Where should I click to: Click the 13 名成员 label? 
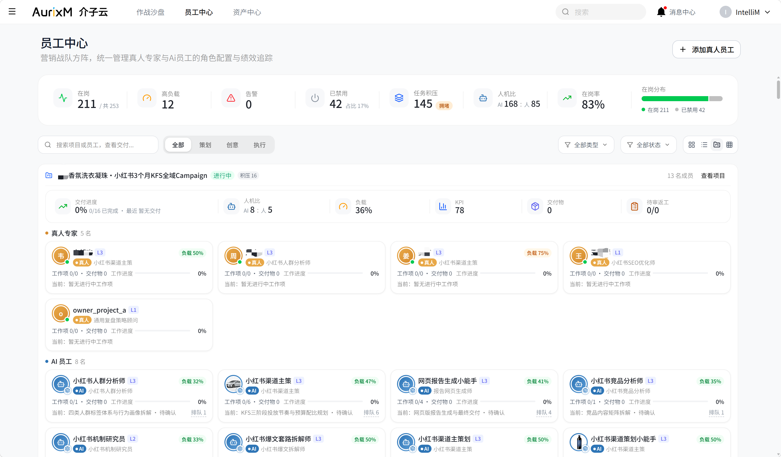(x=680, y=176)
